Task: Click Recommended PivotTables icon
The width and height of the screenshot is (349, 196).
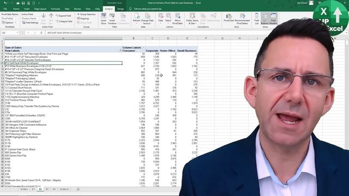Action: (242, 19)
